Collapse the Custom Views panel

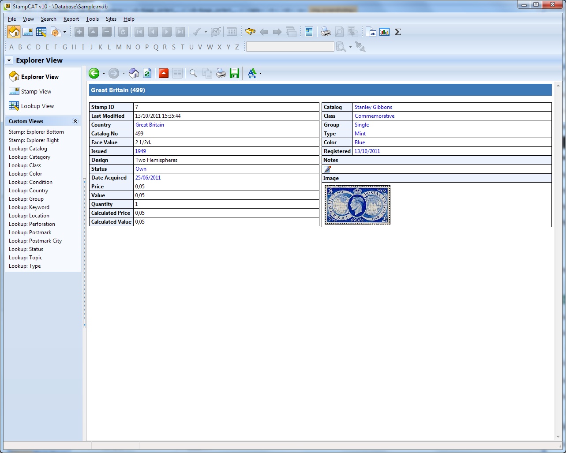click(x=75, y=121)
